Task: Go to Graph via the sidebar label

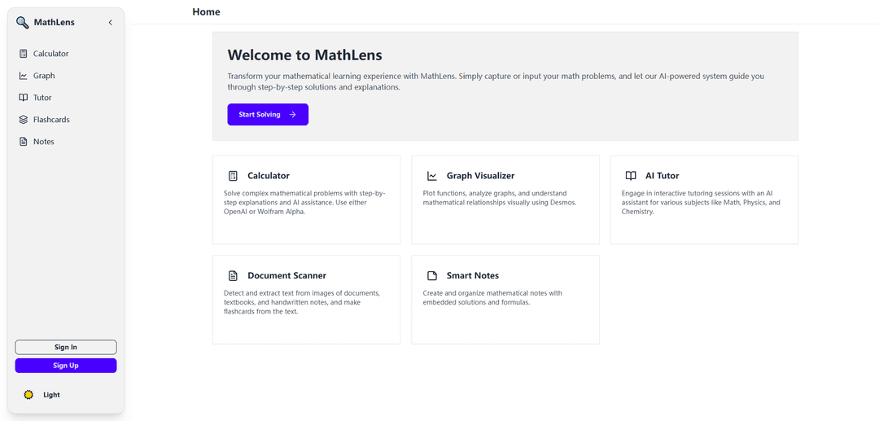Action: click(x=44, y=76)
